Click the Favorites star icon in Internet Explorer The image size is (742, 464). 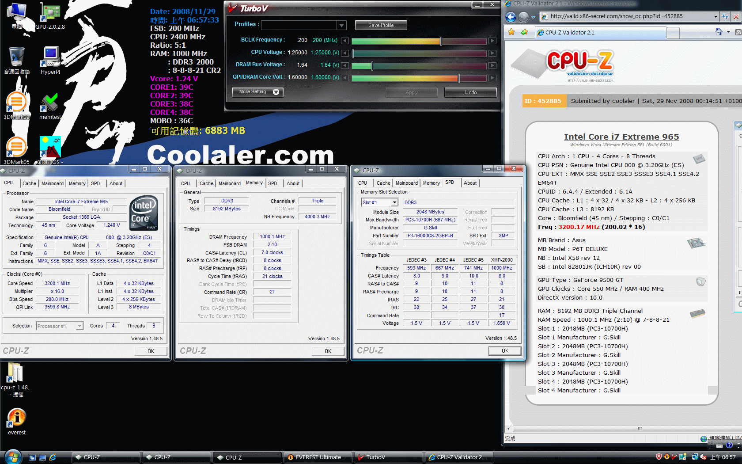(511, 32)
